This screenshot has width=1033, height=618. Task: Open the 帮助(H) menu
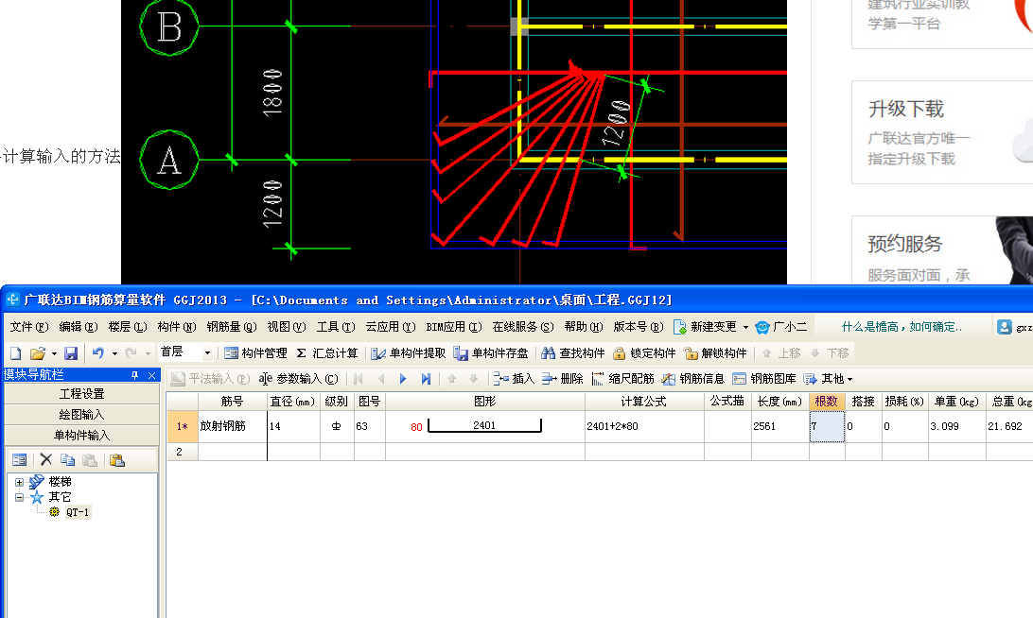584,326
